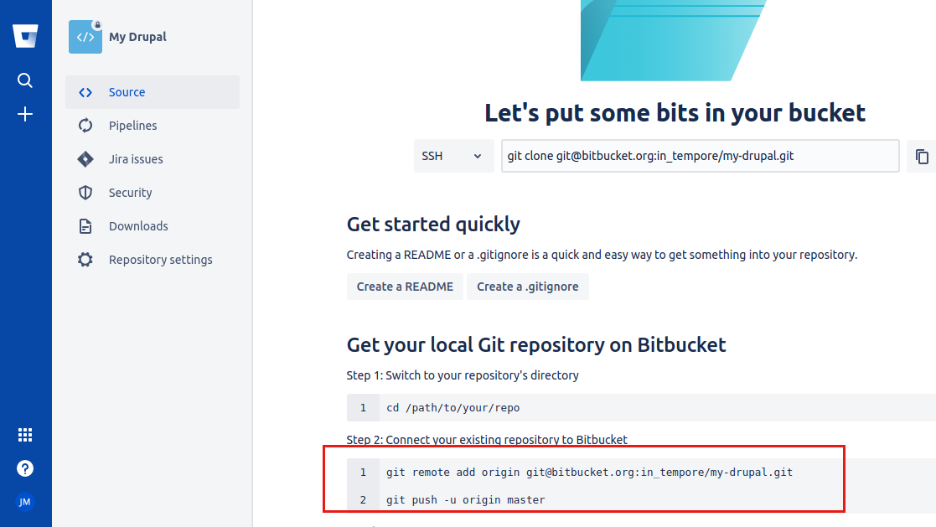Click the Let's put some bits heading
The width and height of the screenshot is (936, 527).
pos(675,113)
